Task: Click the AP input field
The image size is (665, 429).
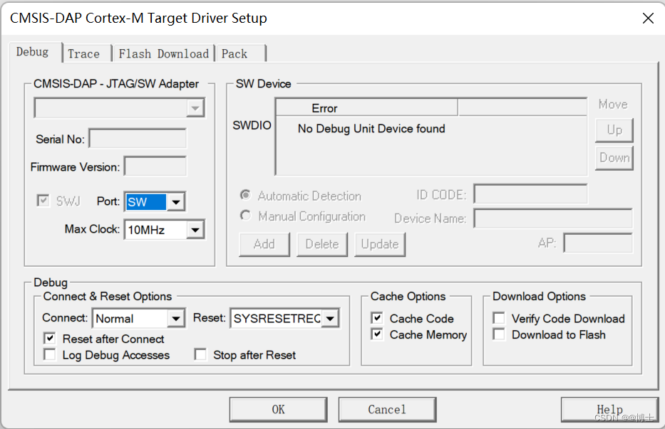Action: tap(597, 243)
